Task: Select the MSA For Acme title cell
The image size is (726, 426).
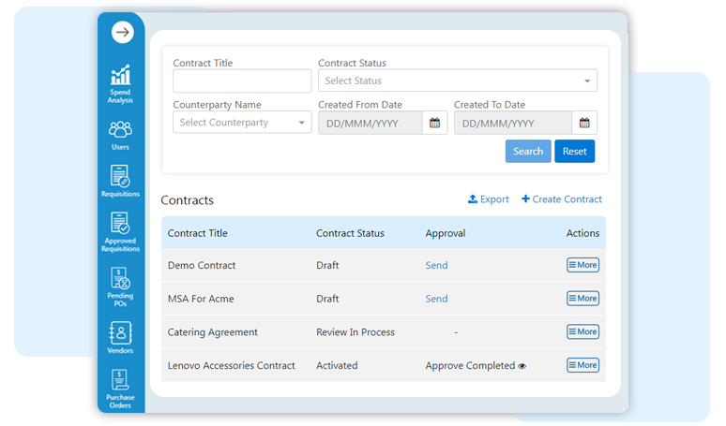Action: click(201, 299)
